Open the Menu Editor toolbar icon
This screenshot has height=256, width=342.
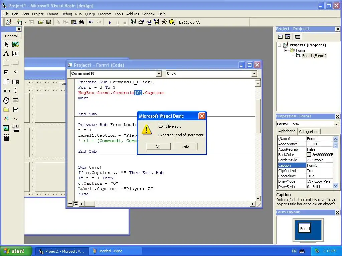pos(32,22)
